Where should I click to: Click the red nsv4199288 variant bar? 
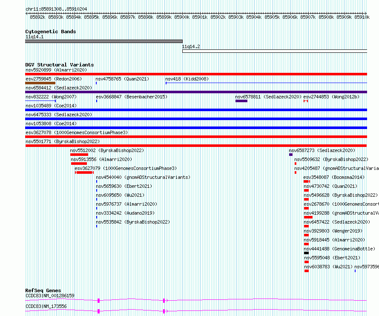(308, 217)
